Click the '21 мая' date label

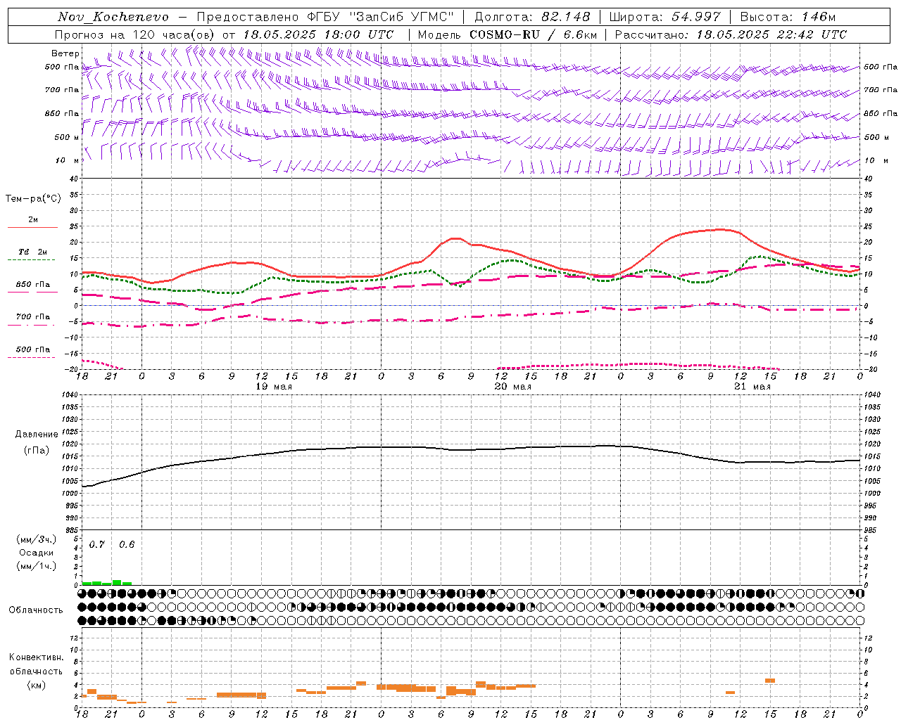pyautogui.click(x=752, y=387)
